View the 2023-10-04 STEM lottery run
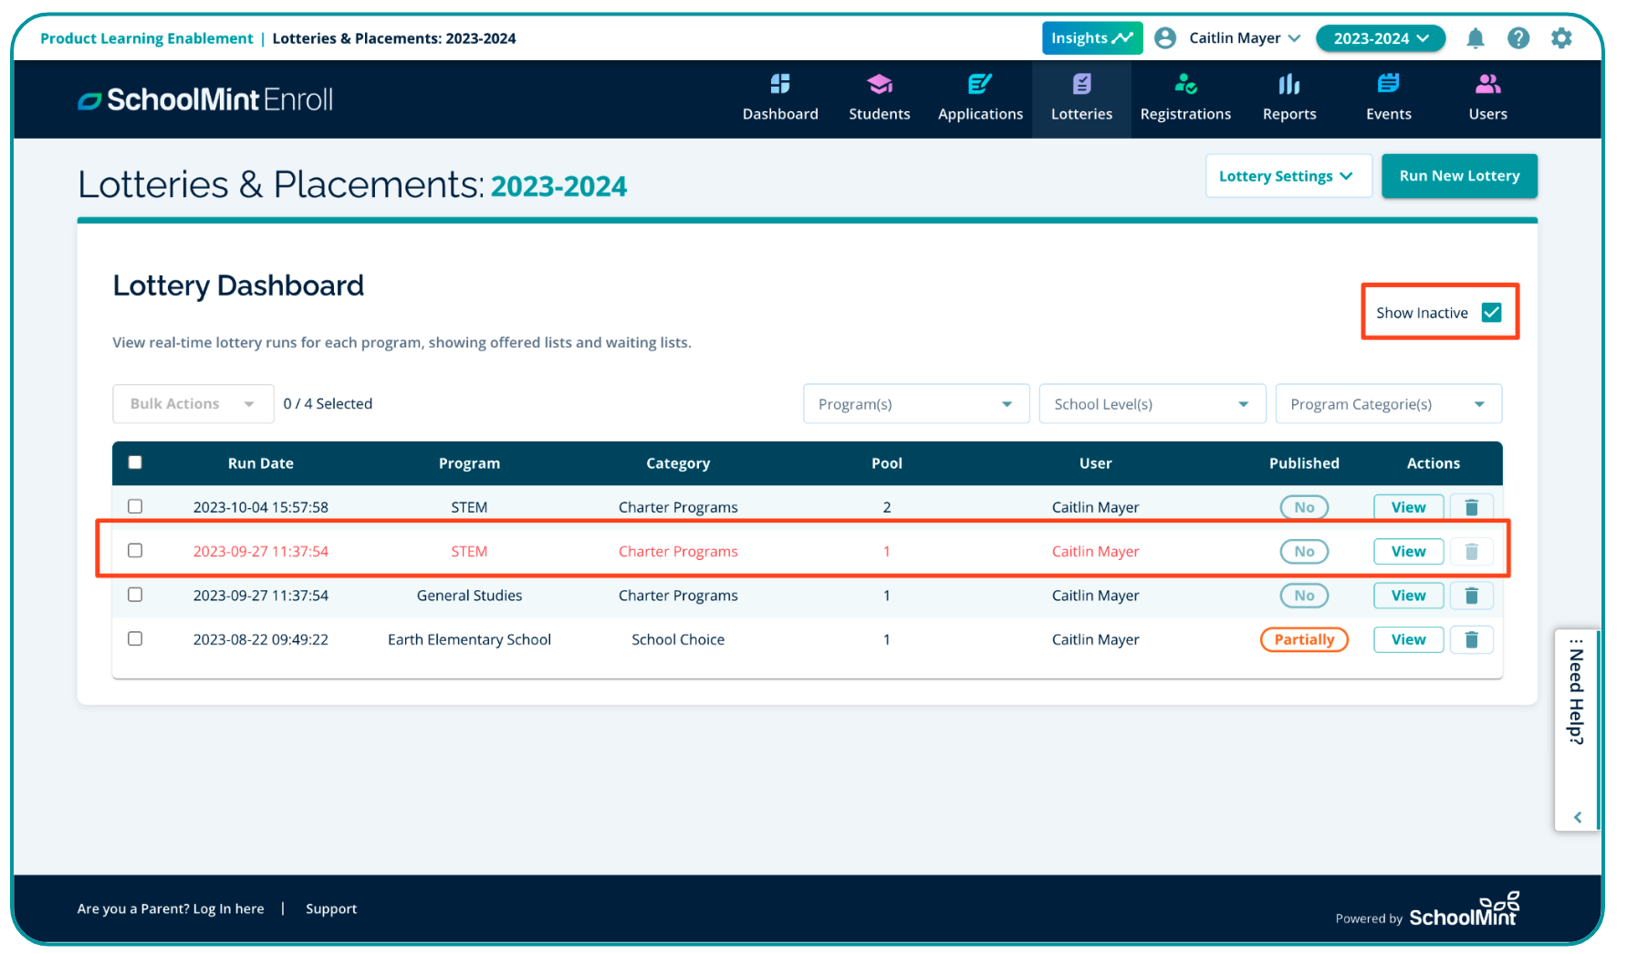 click(x=1407, y=507)
